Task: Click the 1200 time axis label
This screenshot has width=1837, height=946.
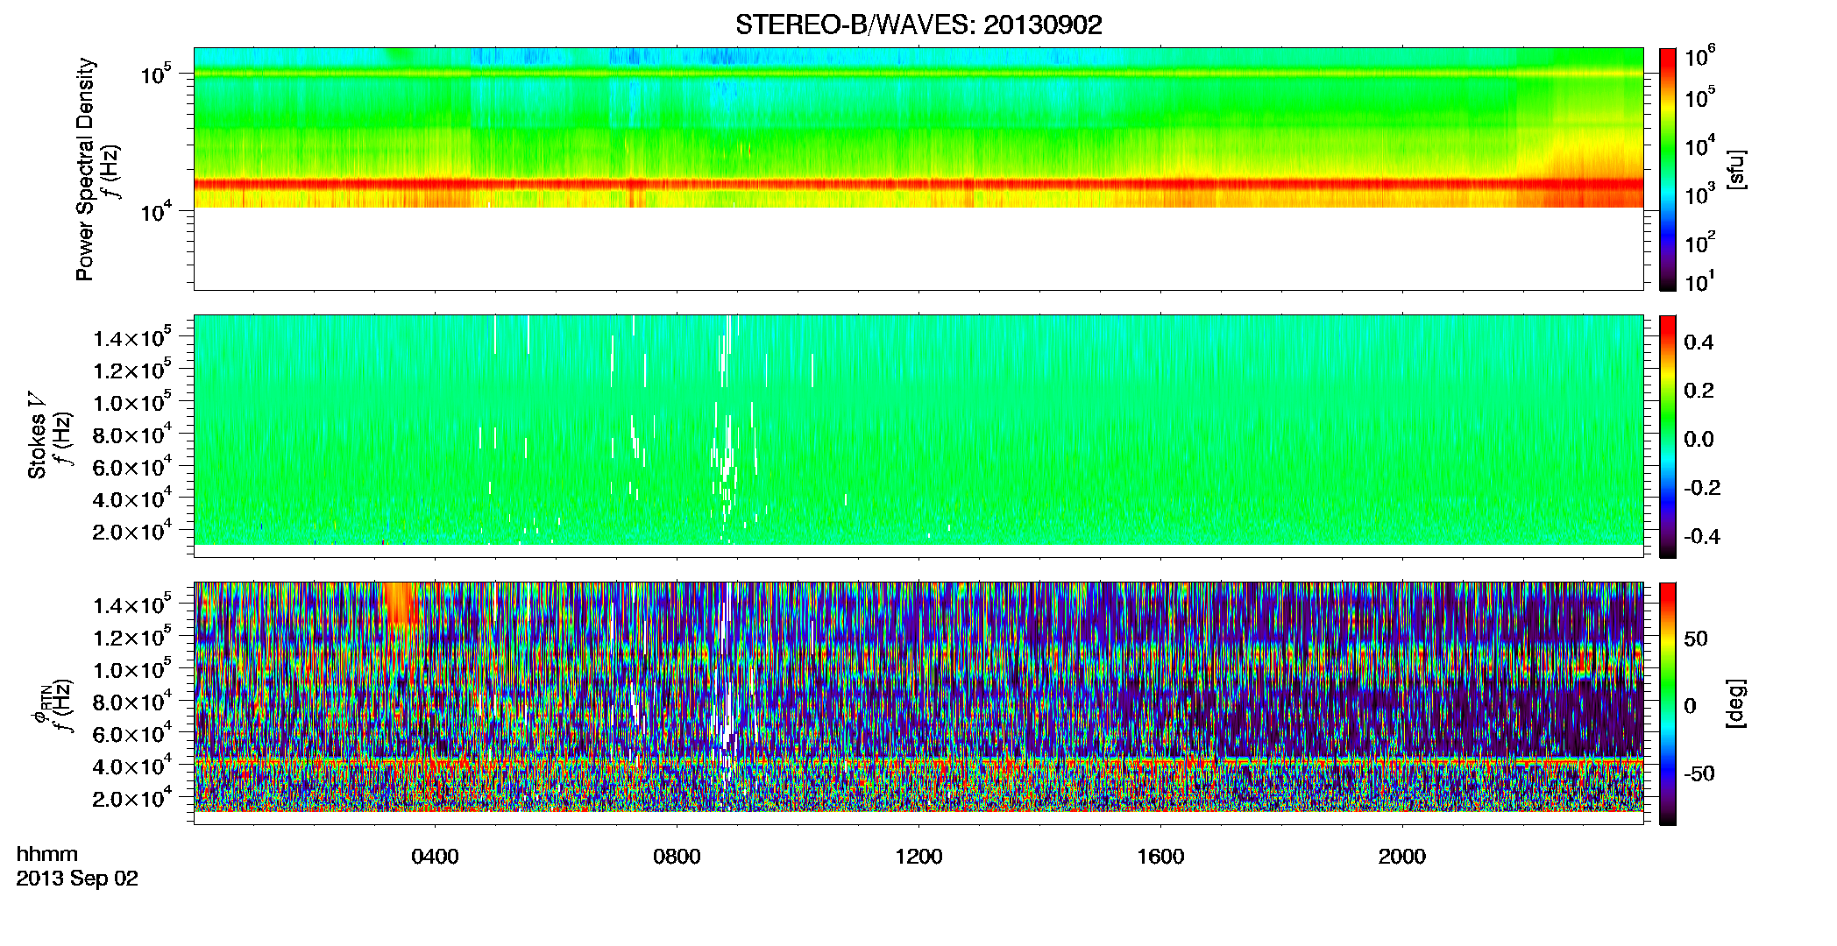Action: (x=918, y=857)
